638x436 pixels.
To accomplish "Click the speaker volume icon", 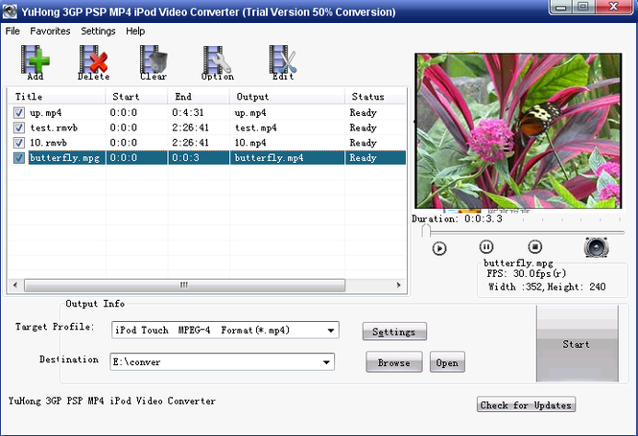I will [x=596, y=247].
